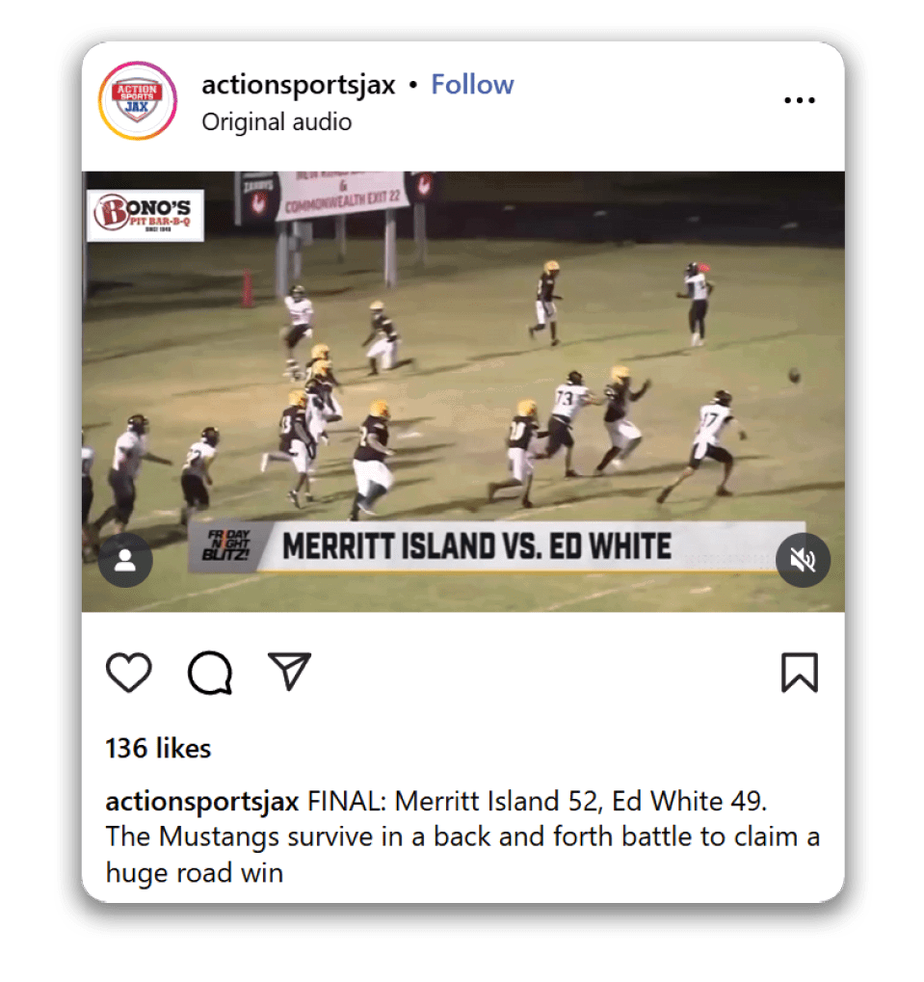Open the Action Sports Jax profile avatar
The height and width of the screenshot is (982, 924).
pyautogui.click(x=138, y=100)
